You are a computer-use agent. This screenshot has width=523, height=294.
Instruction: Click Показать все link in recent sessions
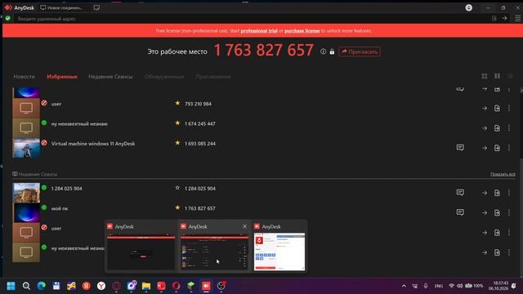pos(503,174)
